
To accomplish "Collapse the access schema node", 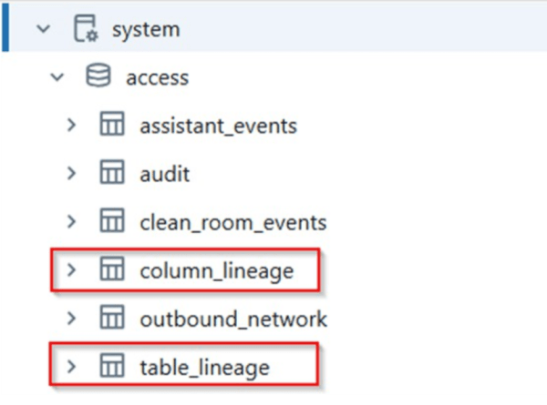I will (x=58, y=77).
